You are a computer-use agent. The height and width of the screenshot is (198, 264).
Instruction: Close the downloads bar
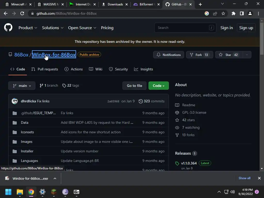tap(259, 178)
